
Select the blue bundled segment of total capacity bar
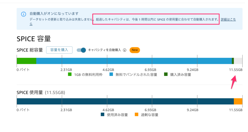click(x=134, y=61)
